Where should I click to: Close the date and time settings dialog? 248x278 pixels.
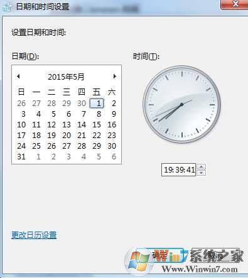tap(234, 4)
